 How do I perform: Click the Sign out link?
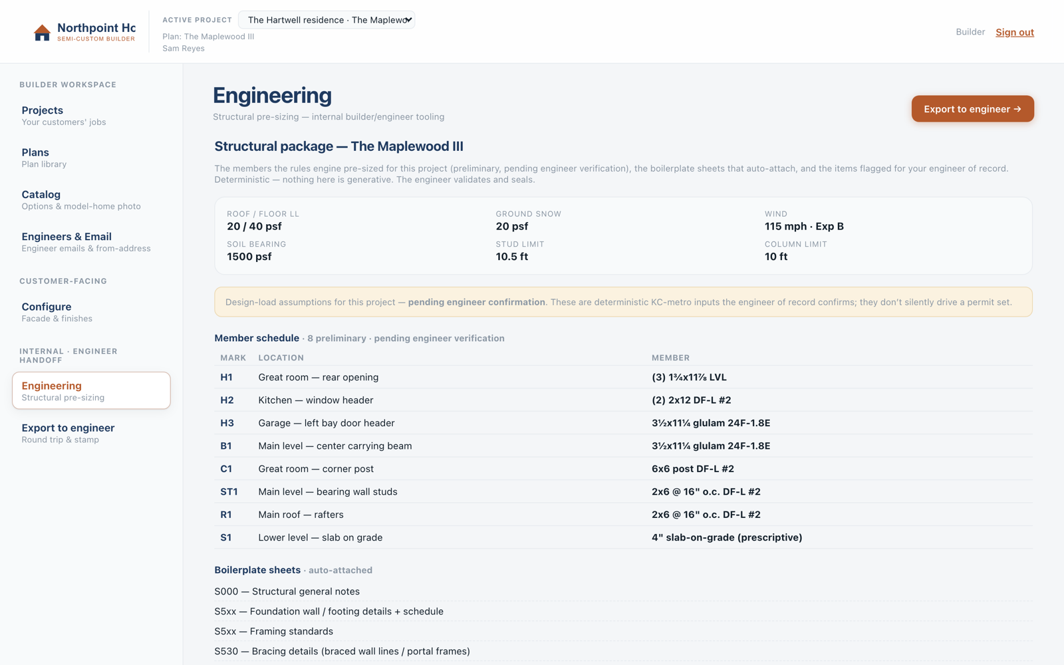pos(1014,32)
